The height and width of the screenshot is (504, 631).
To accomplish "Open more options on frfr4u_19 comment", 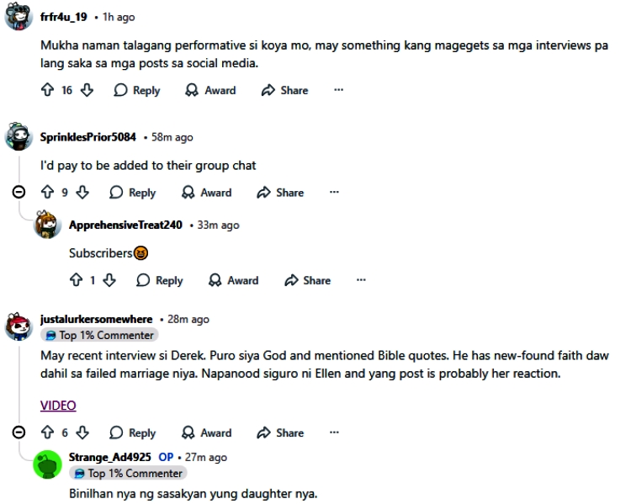I will (x=338, y=90).
